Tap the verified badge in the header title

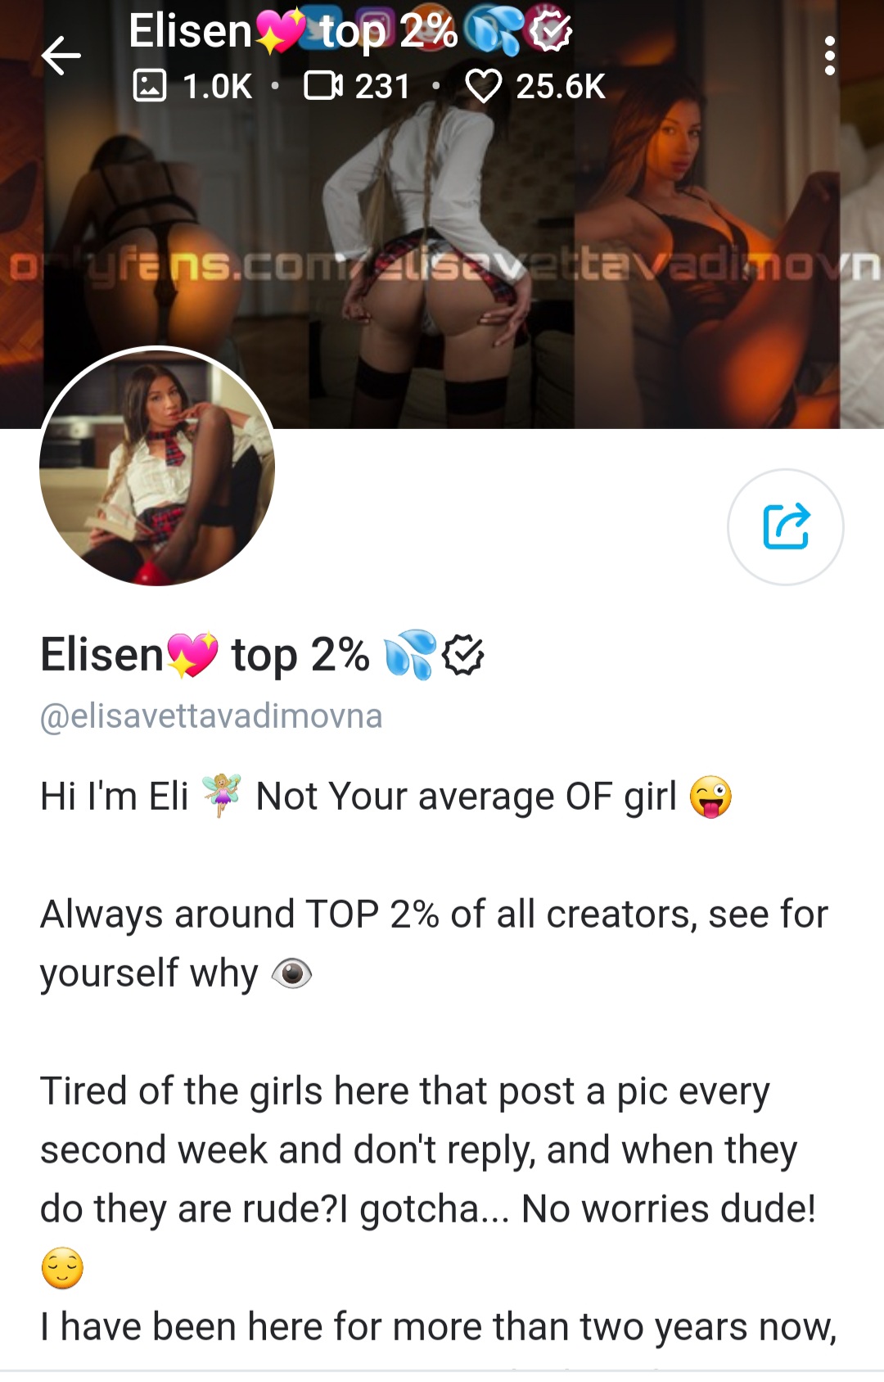point(550,33)
